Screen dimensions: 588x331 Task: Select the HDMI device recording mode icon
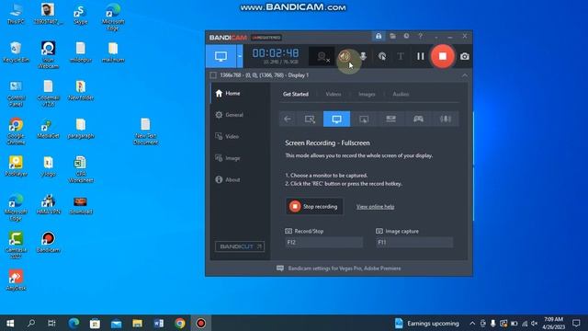click(x=390, y=119)
